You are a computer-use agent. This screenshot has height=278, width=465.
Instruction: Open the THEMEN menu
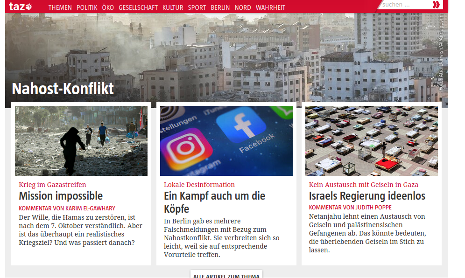(60, 8)
